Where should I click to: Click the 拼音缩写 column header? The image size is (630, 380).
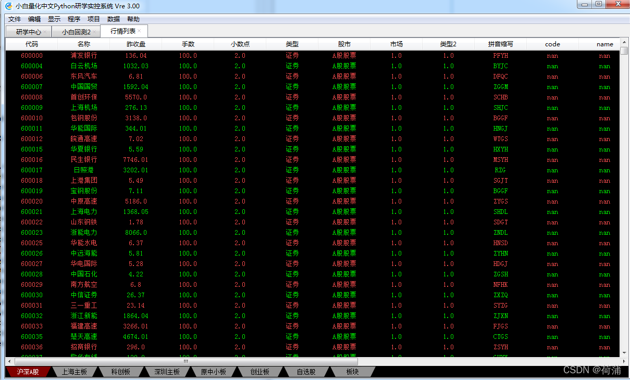point(501,44)
